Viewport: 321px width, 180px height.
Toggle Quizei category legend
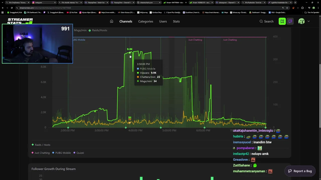78,153
